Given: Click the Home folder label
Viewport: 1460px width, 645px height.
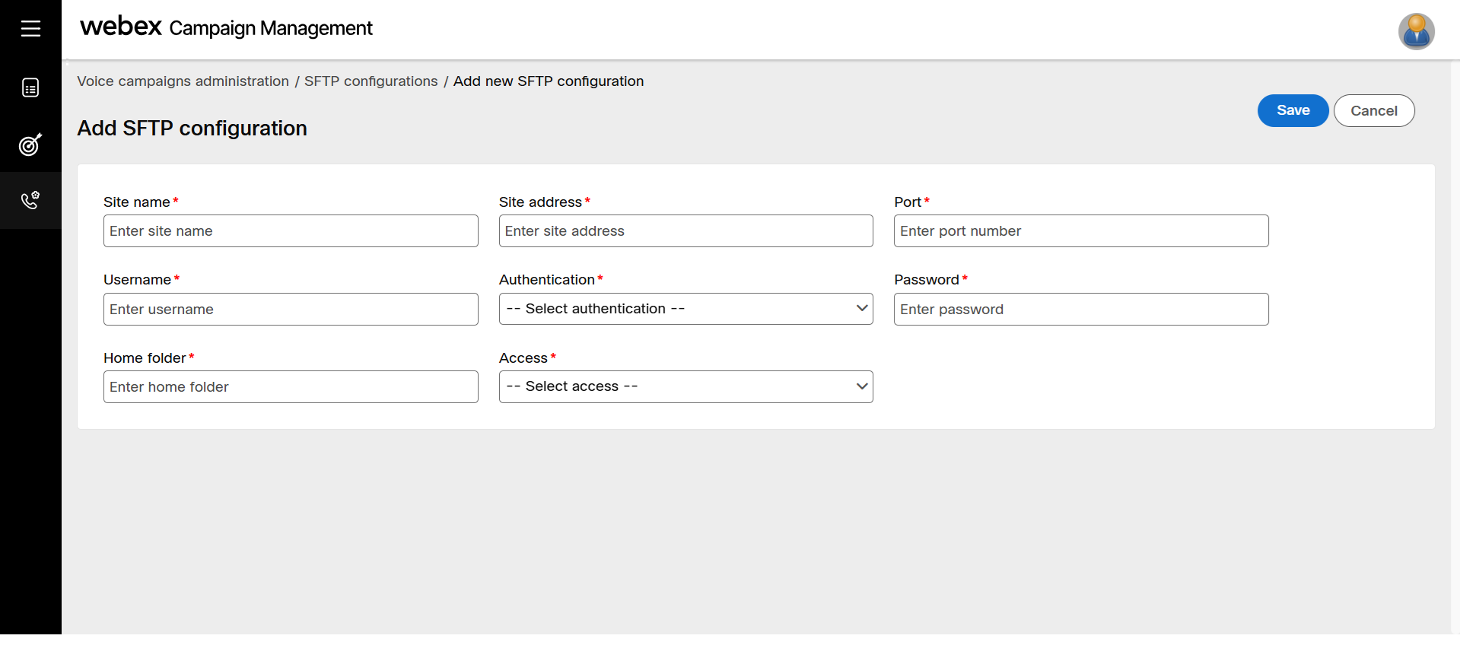Looking at the screenshot, I should point(145,358).
